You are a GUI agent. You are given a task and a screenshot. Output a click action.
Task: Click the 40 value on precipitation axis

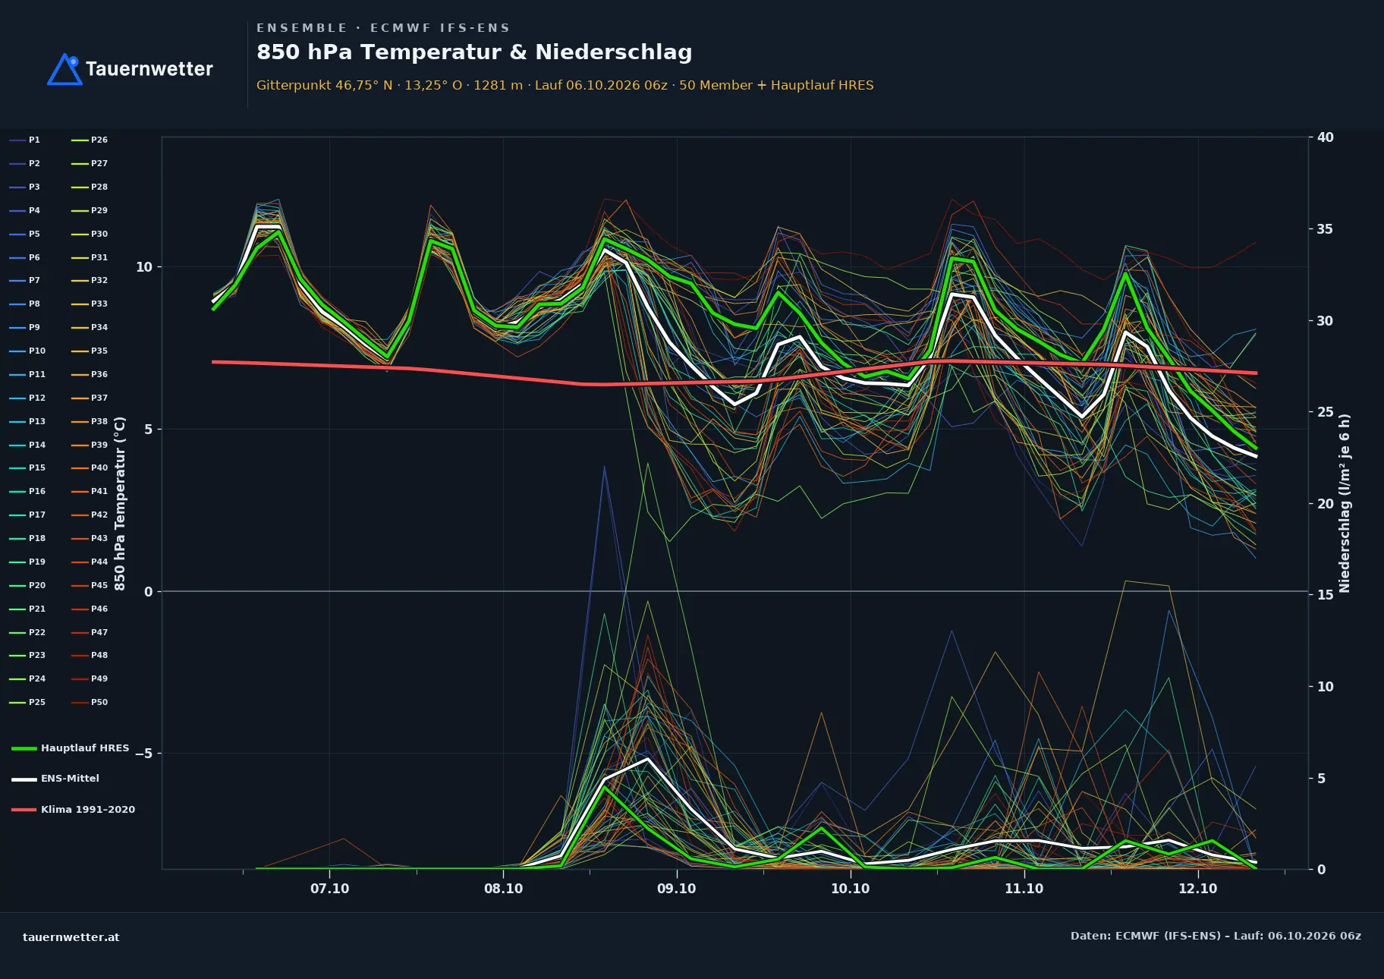(x=1326, y=138)
